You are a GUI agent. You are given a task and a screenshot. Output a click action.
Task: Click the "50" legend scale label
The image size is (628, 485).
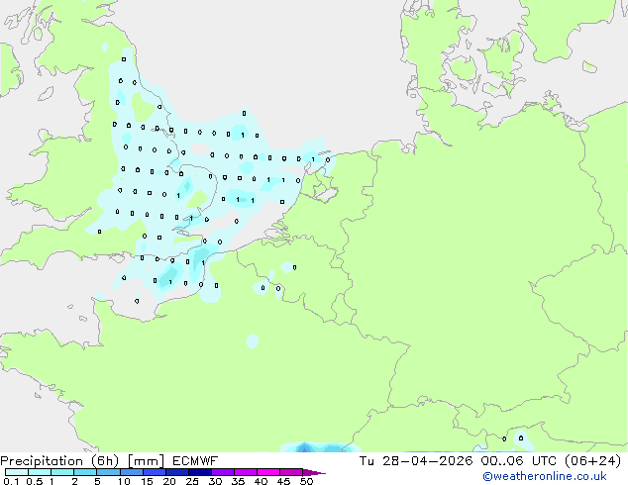[x=306, y=481]
